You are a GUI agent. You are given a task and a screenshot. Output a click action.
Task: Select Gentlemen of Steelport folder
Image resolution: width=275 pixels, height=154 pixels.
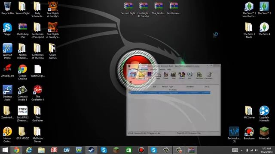37,30
